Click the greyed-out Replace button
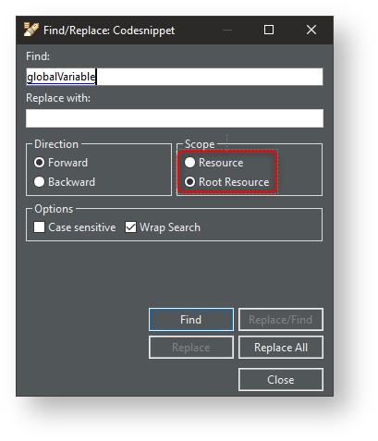The image size is (378, 441). click(191, 348)
